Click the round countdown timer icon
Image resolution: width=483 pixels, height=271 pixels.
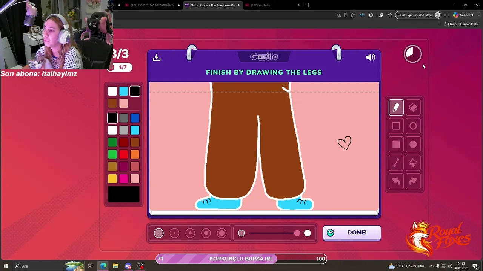point(413,54)
